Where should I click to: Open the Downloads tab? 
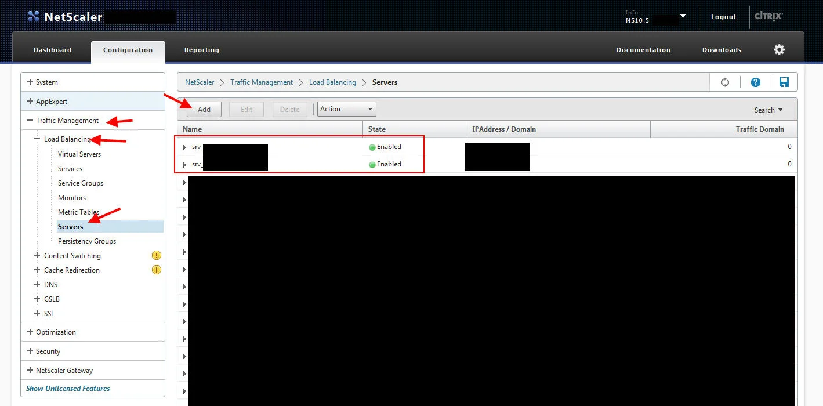tap(722, 50)
